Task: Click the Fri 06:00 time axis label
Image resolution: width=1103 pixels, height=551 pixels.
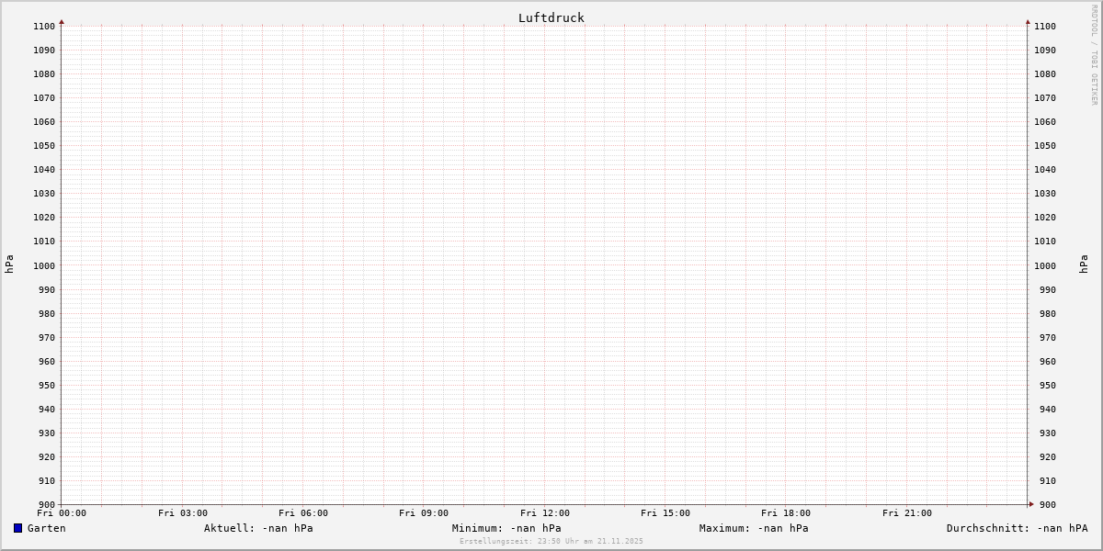Action: (x=303, y=513)
